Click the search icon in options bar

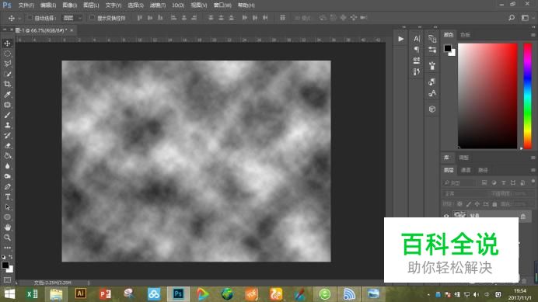[x=512, y=18]
